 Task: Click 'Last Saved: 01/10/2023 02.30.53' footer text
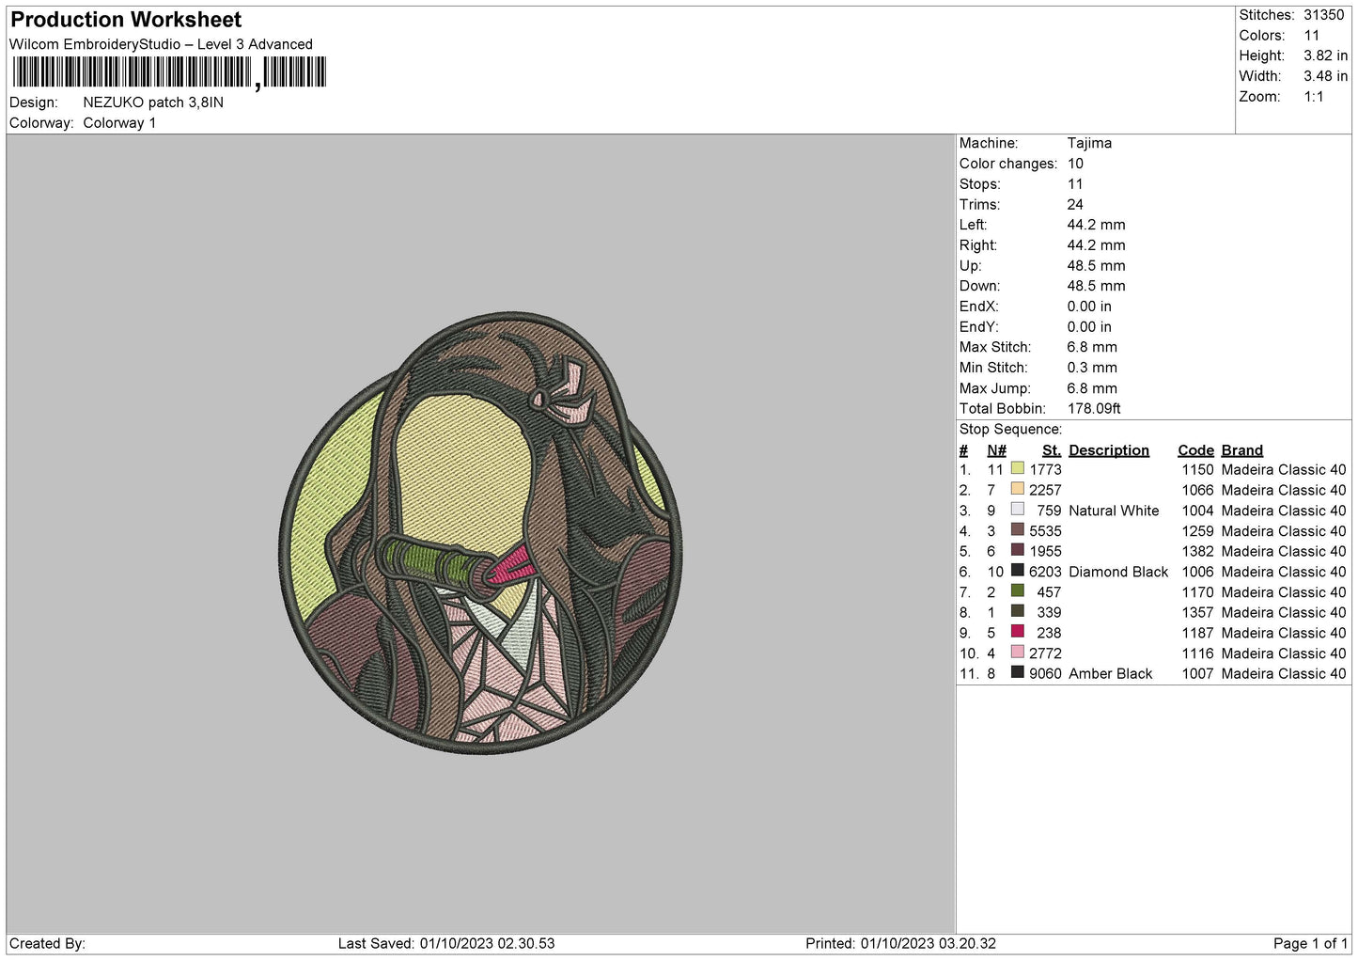coord(446,943)
